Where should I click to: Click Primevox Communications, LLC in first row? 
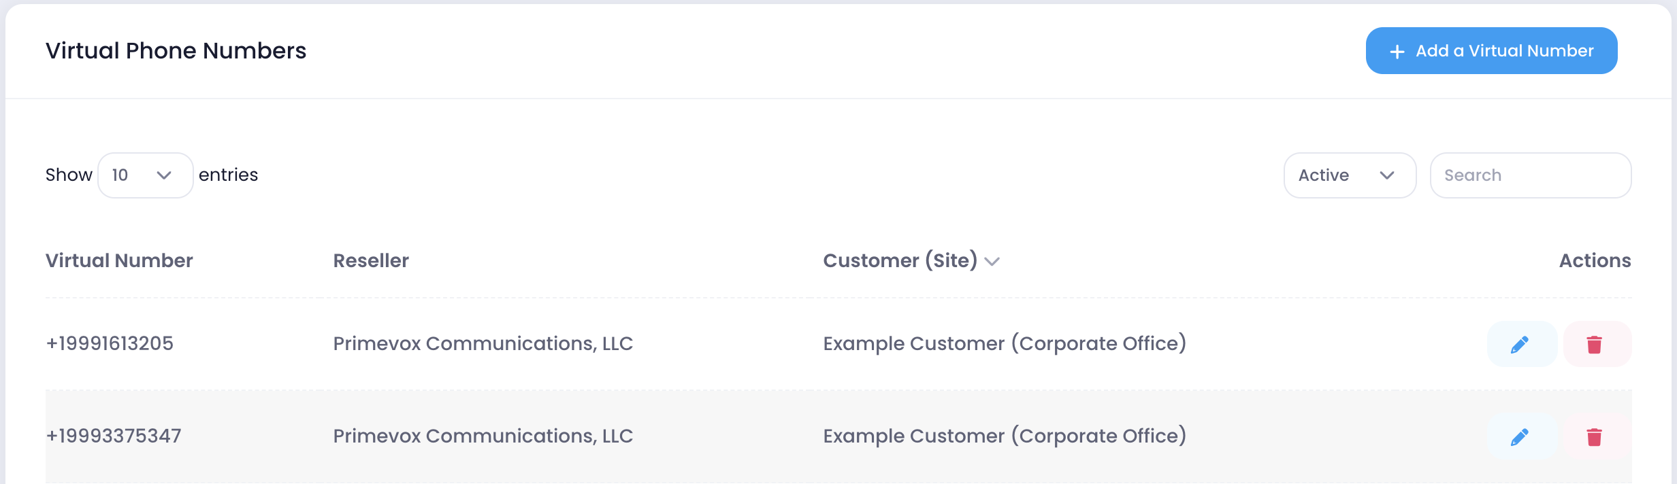(x=483, y=343)
